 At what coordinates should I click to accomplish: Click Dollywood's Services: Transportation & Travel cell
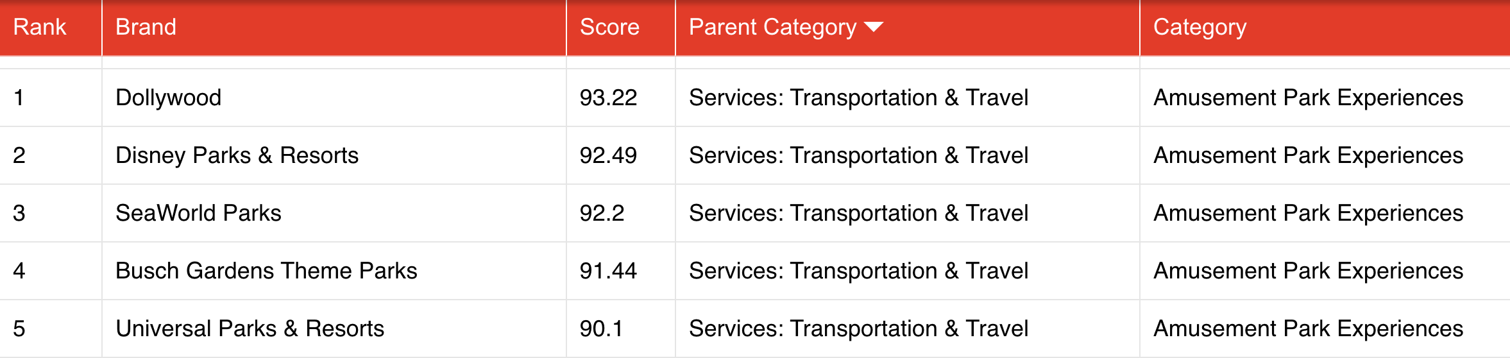[x=858, y=98]
